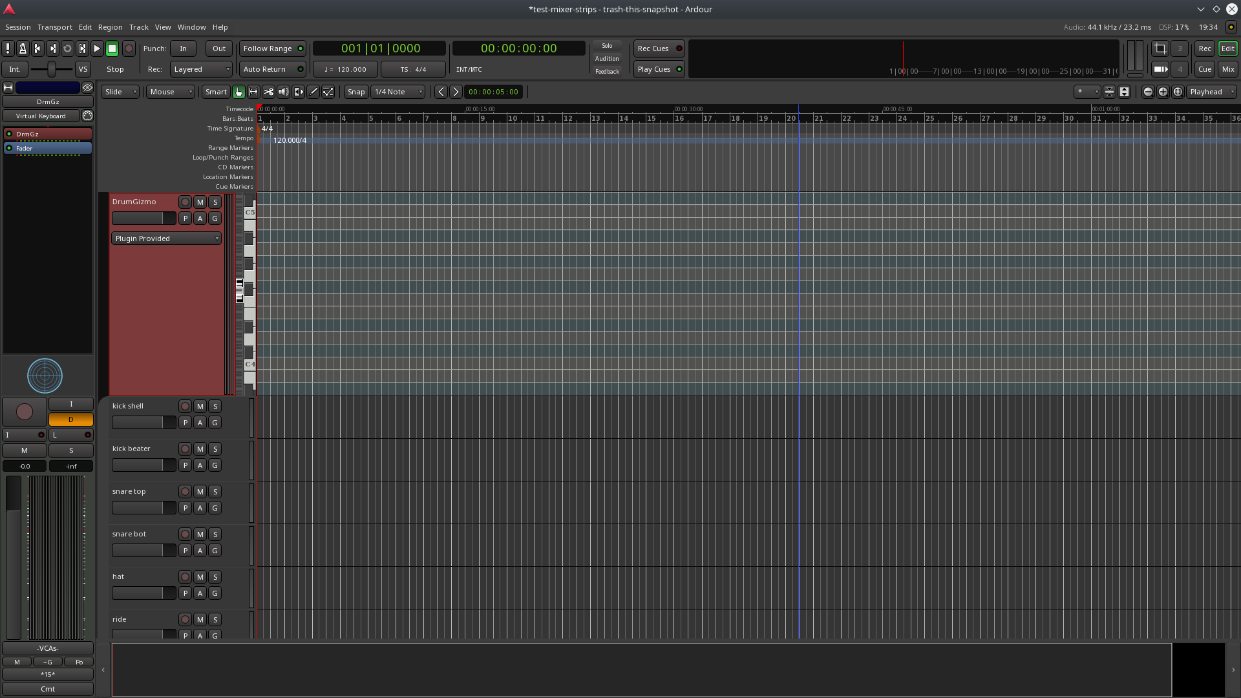
Task: Select the Cut tool
Action: point(268,92)
